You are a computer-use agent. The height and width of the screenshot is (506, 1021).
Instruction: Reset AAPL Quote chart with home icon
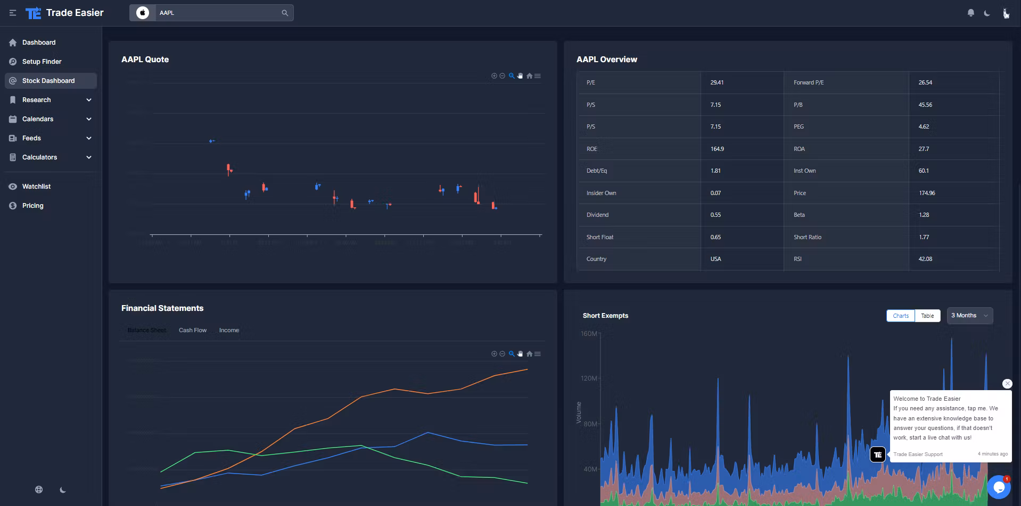[529, 76]
